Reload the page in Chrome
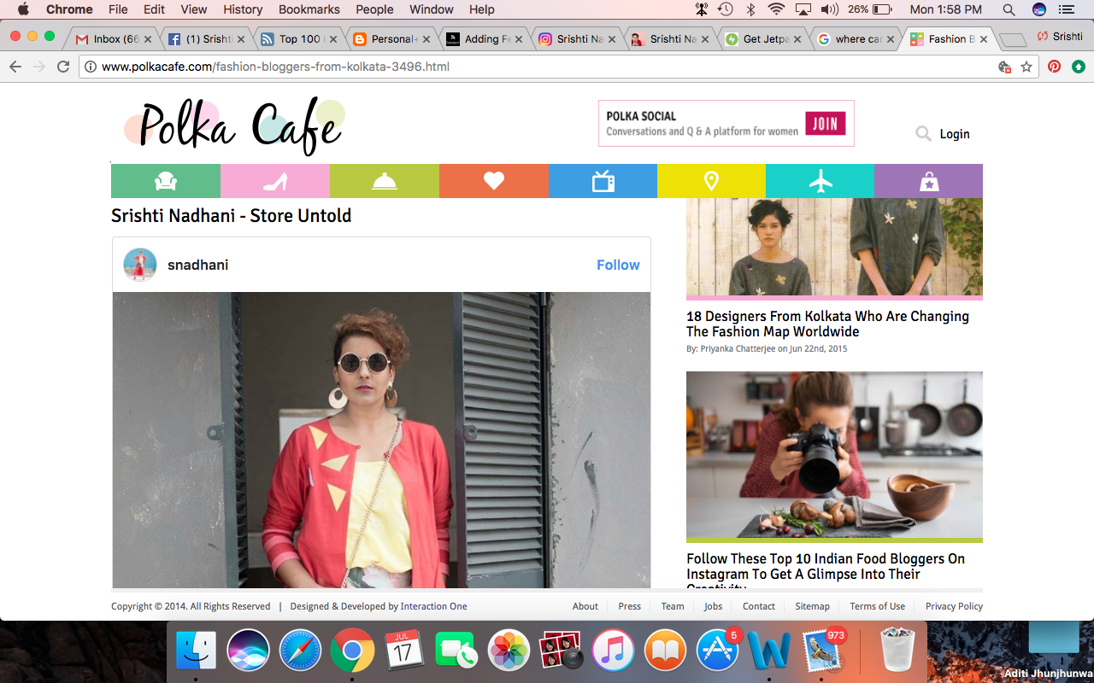The width and height of the screenshot is (1094, 683). (x=63, y=67)
